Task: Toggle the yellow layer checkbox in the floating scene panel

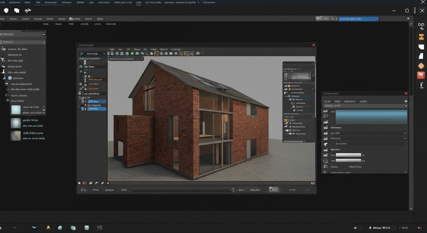Action: pos(286,120)
